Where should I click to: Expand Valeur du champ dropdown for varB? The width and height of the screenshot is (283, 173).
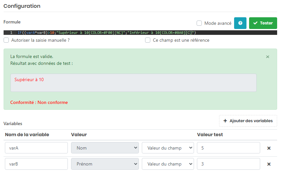(168, 164)
